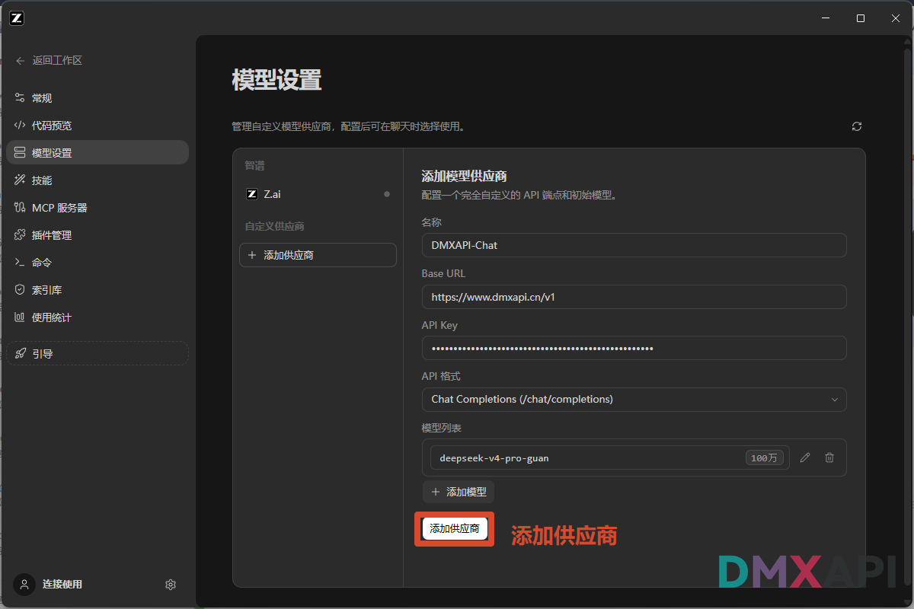914x609 pixels.
Task: Click the 索引库 shield icon
Action: [21, 290]
